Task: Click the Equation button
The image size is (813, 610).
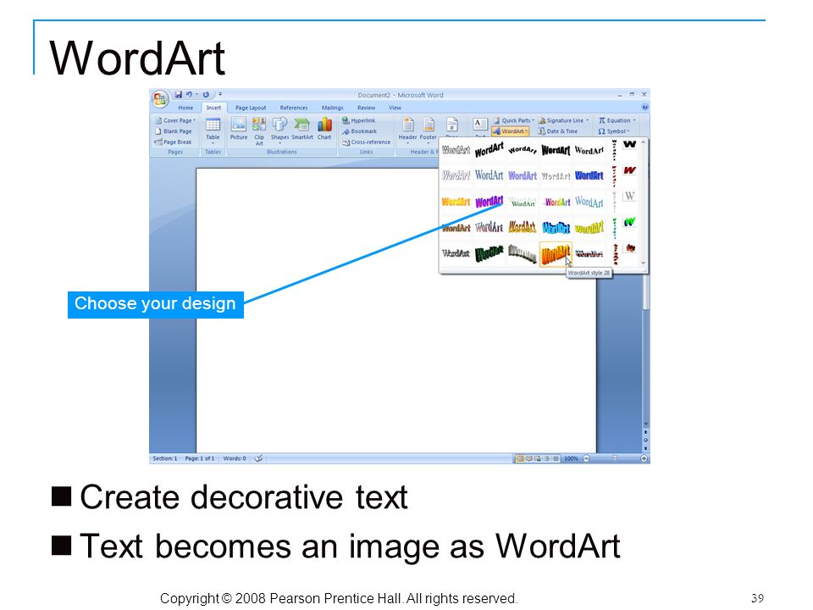Action: (617, 120)
